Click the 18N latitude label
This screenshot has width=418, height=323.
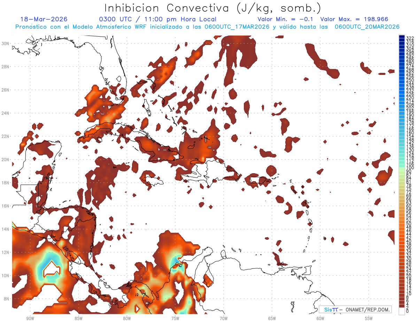5,183
